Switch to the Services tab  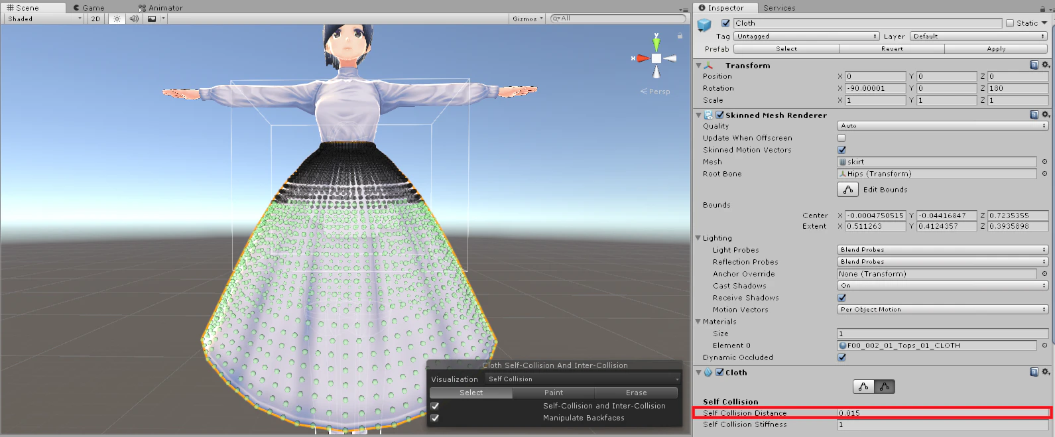coord(779,8)
